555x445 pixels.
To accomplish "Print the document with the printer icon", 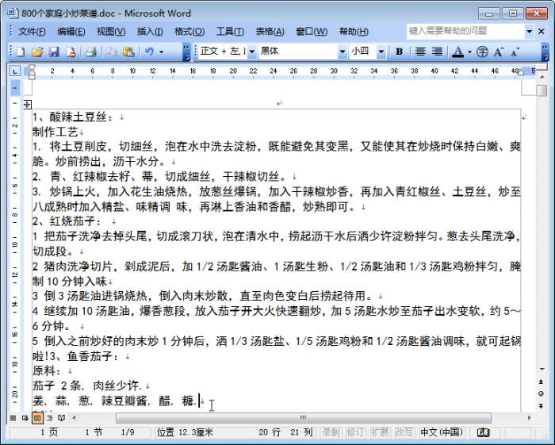I will coord(91,52).
